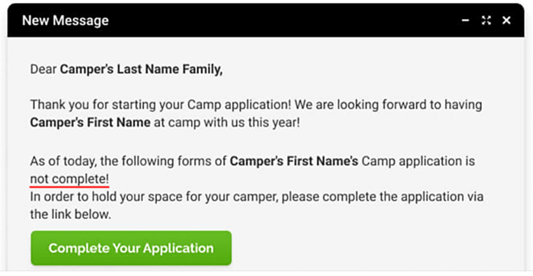Expand the message window to full screen
Image resolution: width=533 pixels, height=276 pixels.
(x=486, y=21)
